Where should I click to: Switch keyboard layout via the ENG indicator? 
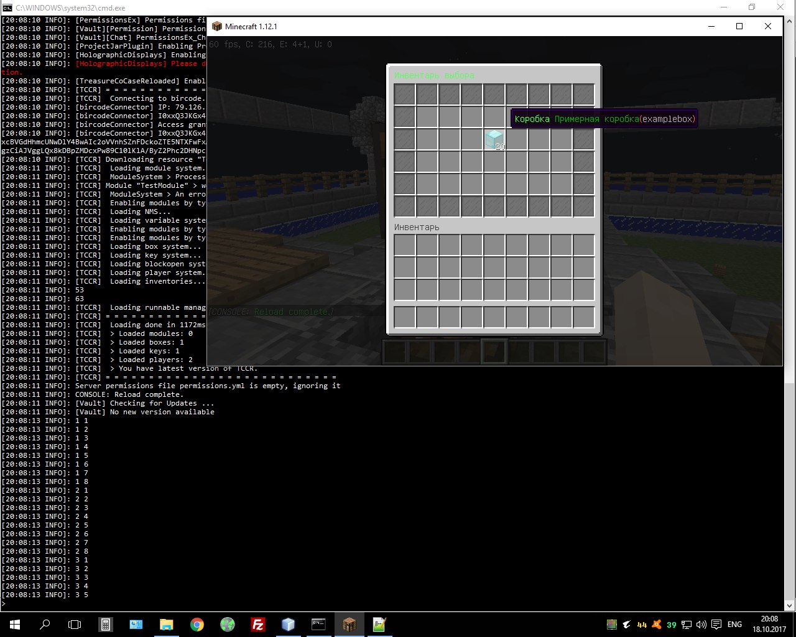734,624
